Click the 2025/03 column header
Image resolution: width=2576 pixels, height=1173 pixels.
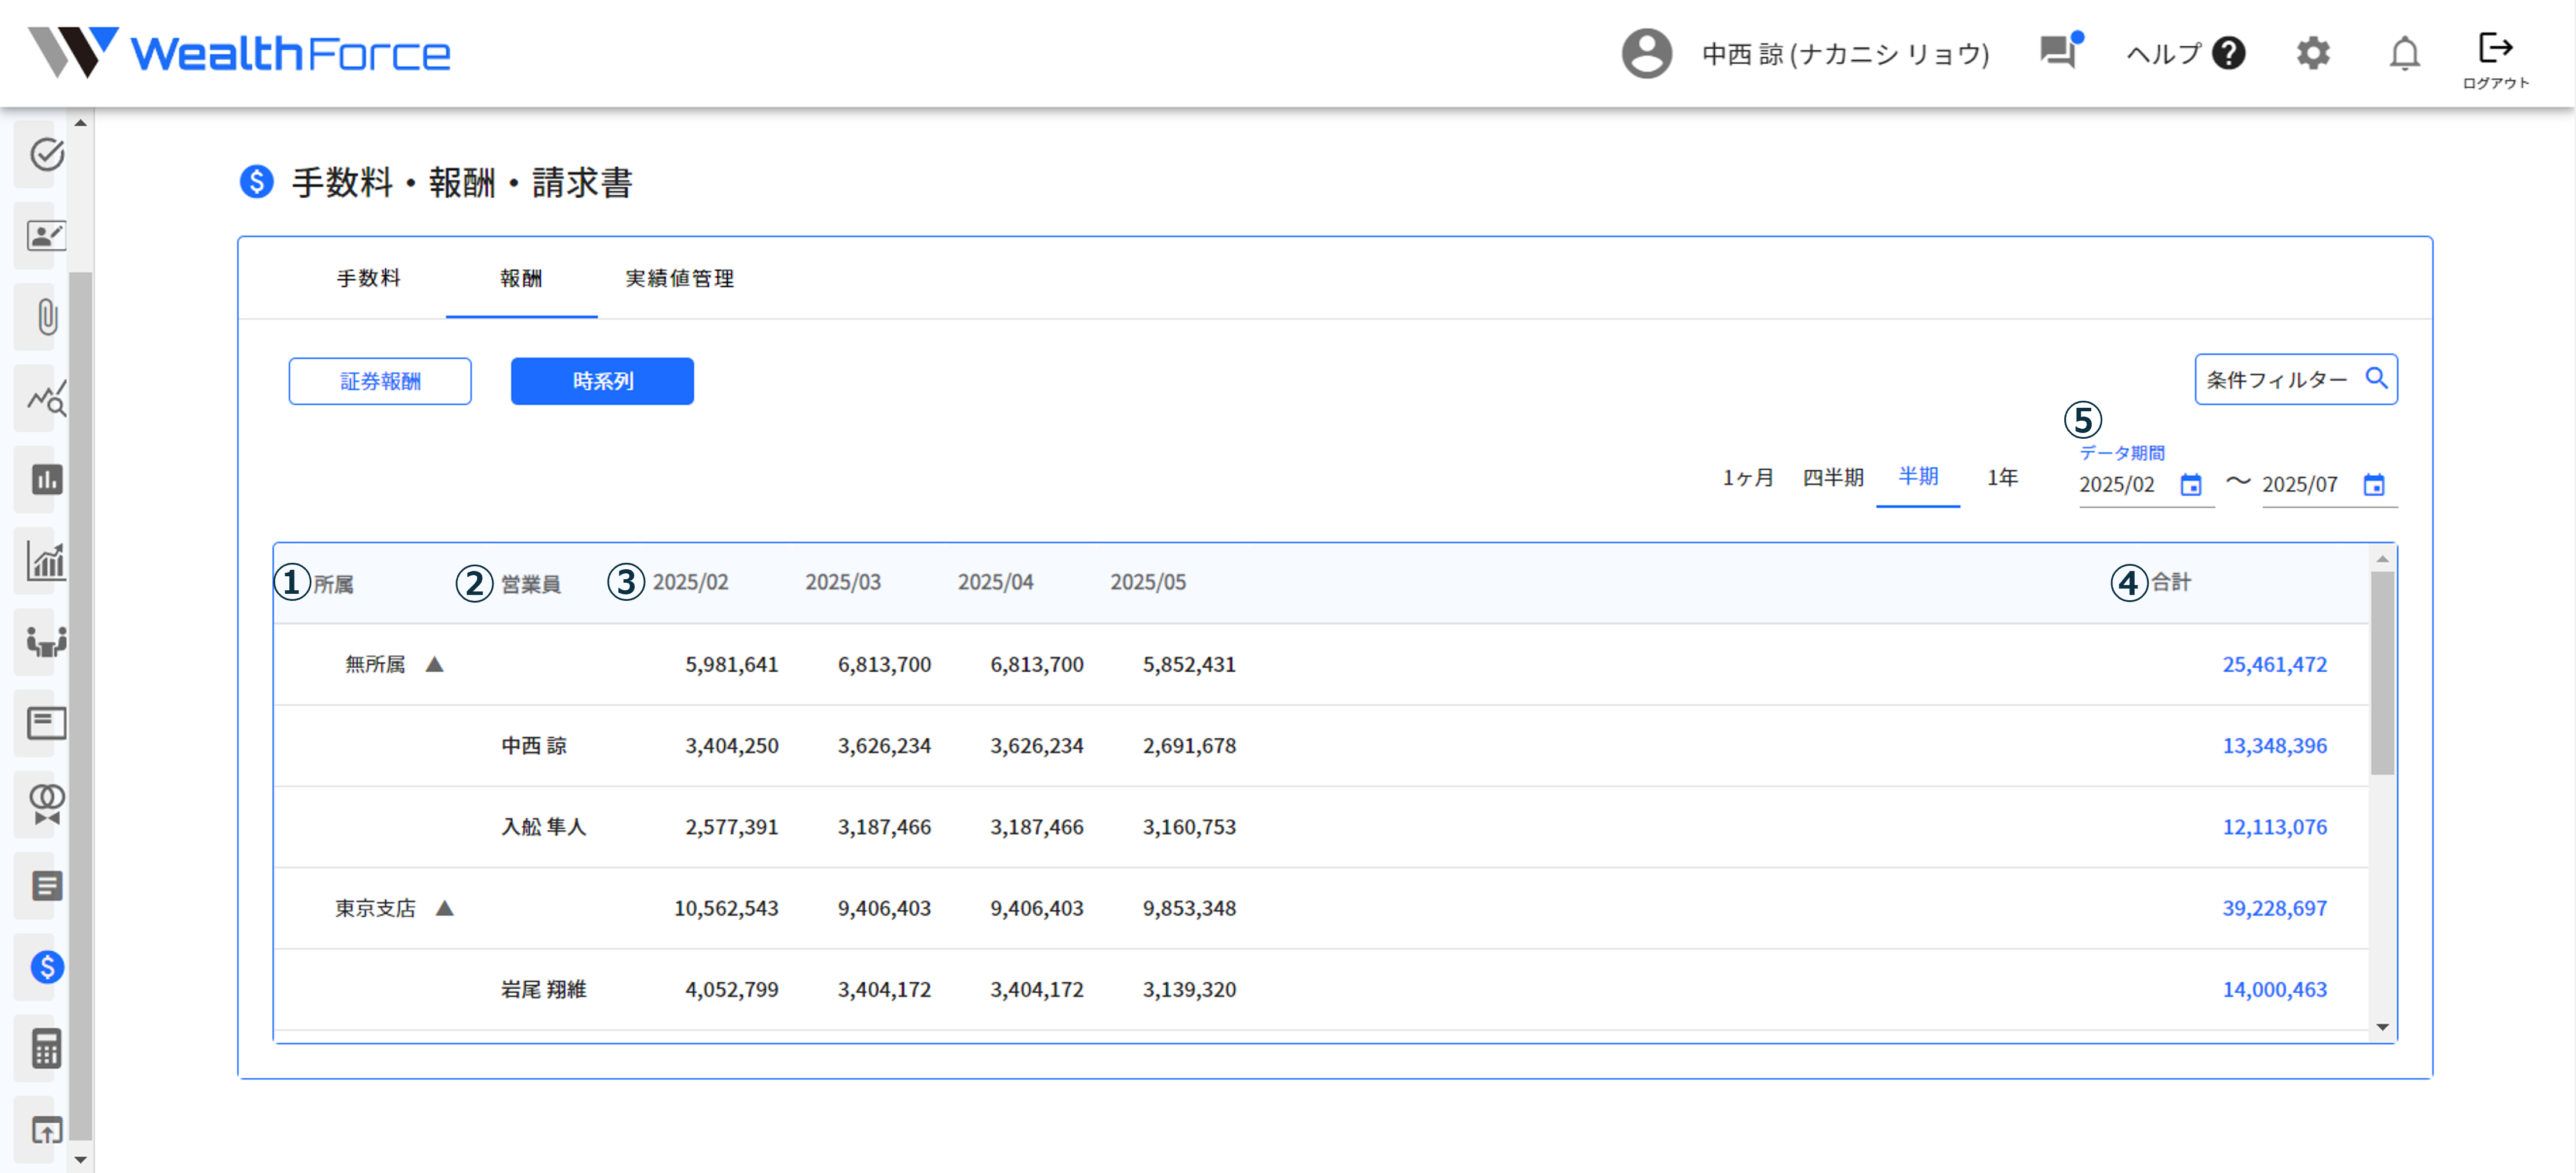click(x=842, y=583)
